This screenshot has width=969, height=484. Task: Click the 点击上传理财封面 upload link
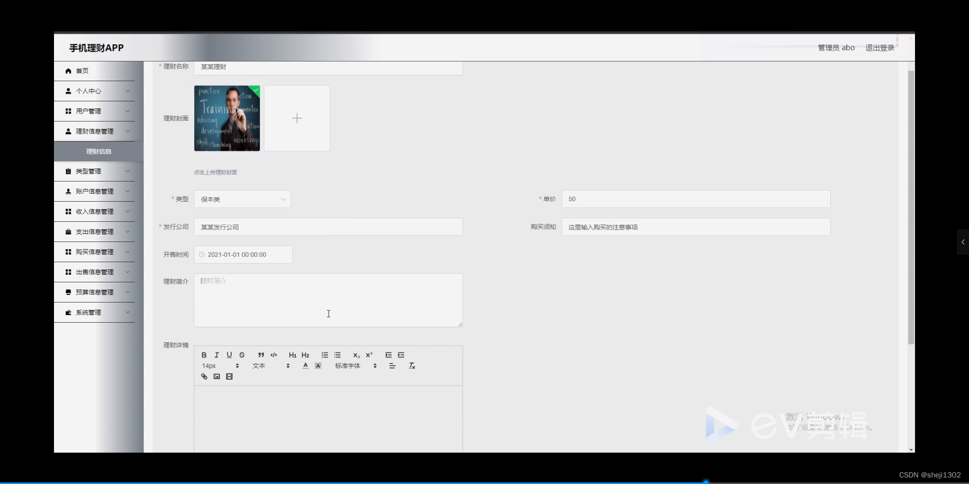[216, 172]
